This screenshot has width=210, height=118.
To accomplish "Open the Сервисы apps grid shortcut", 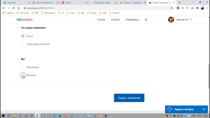I will (x=8, y=13).
